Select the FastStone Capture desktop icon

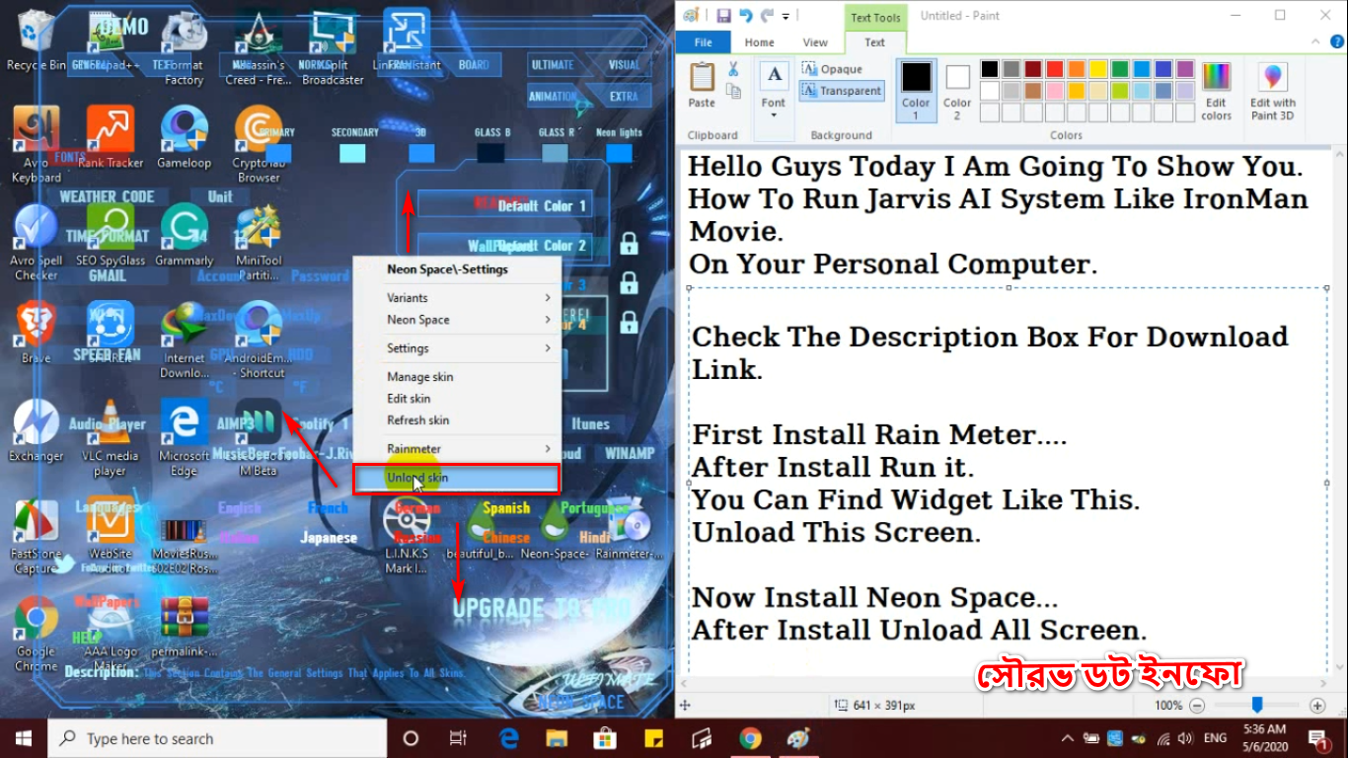(x=37, y=537)
